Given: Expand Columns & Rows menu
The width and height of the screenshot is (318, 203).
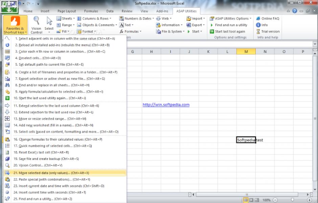Looking at the screenshot, I should point(94,19).
